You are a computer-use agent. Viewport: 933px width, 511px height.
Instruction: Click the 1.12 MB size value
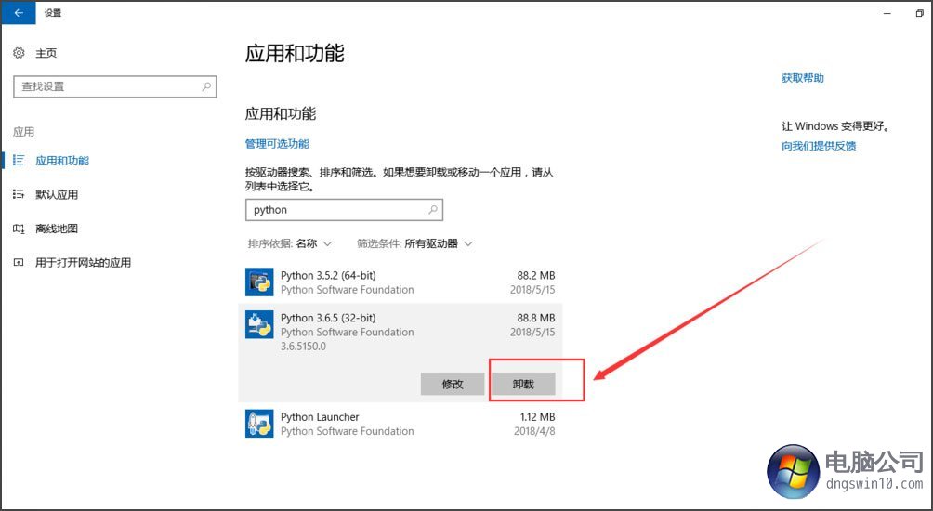pyautogui.click(x=538, y=417)
